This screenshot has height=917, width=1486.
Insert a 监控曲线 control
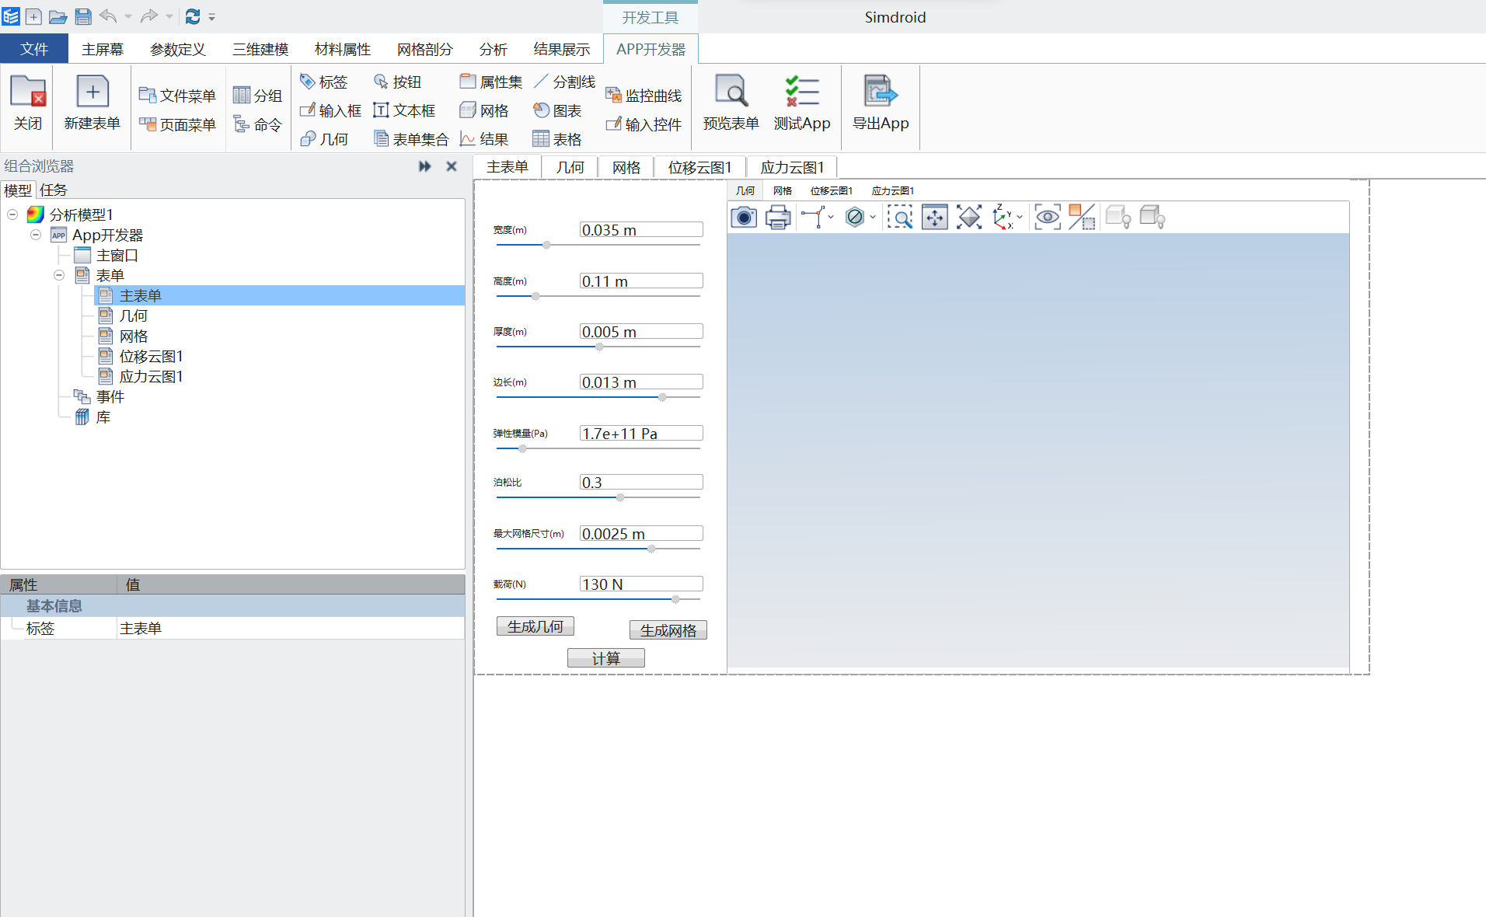click(x=644, y=96)
